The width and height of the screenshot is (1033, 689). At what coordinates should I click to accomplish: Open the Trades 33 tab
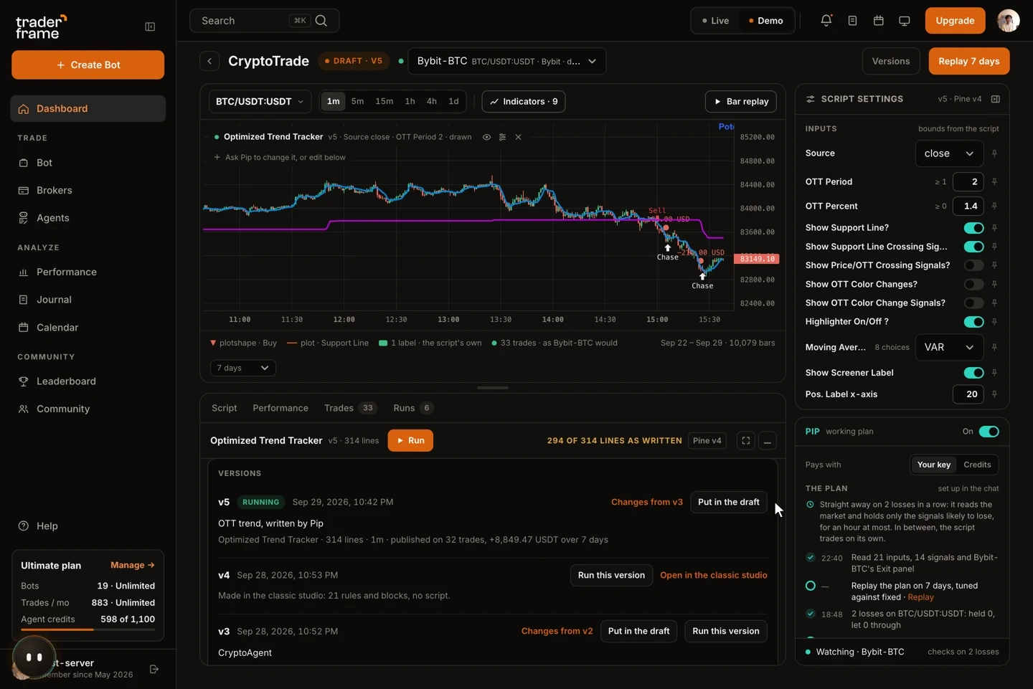coord(350,408)
